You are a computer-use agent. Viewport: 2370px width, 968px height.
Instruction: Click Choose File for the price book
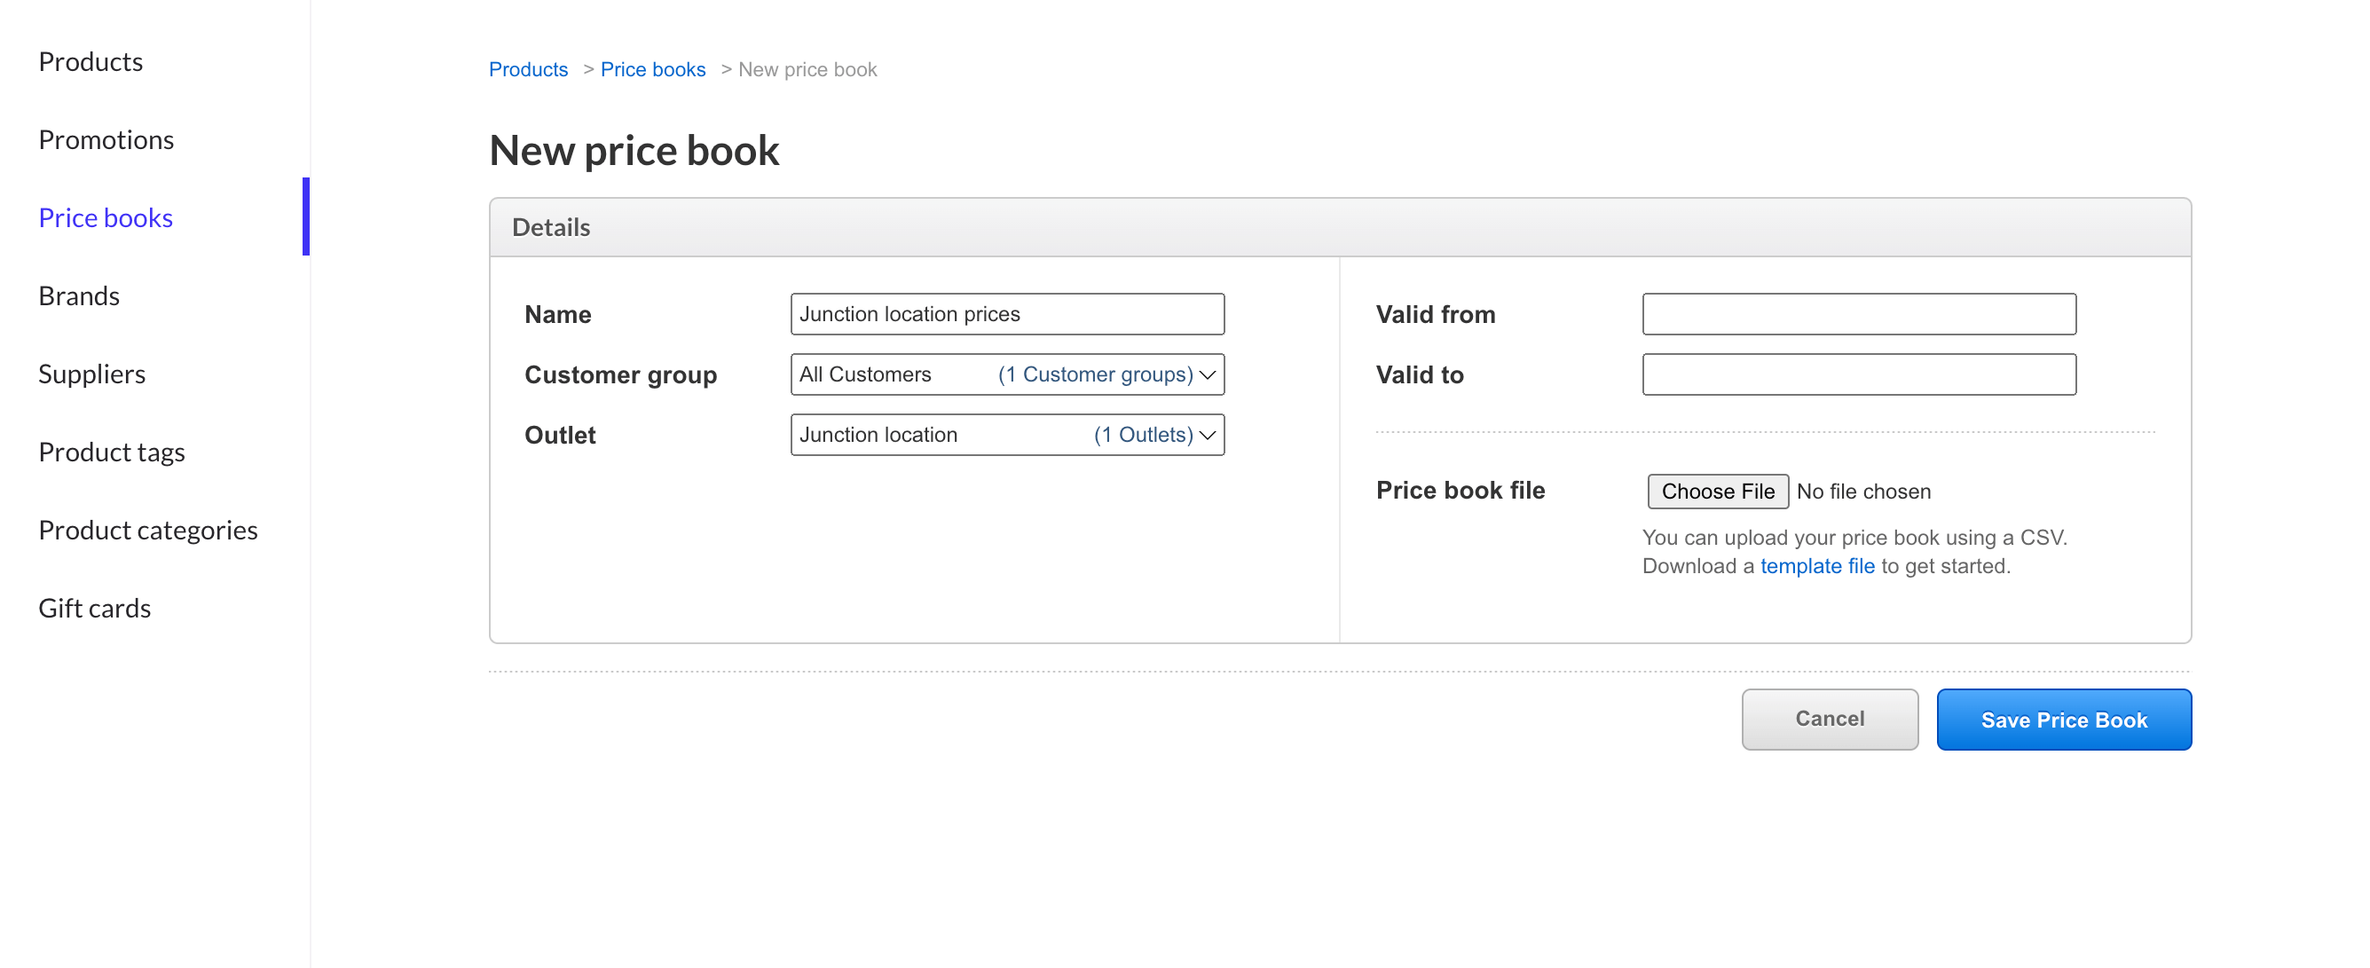coord(1717,491)
